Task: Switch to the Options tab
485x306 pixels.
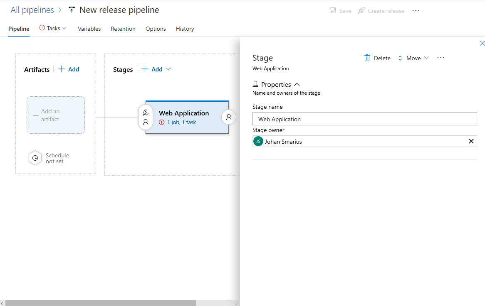Action: 156,29
